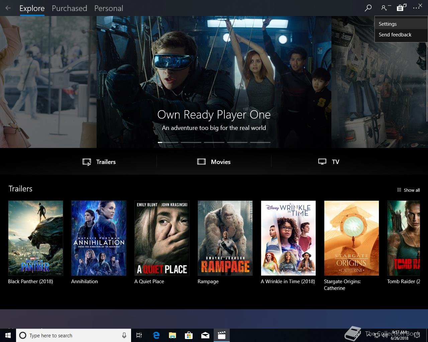The height and width of the screenshot is (342, 428).
Task: Click the Tomb Raider title text
Action: tap(404, 282)
